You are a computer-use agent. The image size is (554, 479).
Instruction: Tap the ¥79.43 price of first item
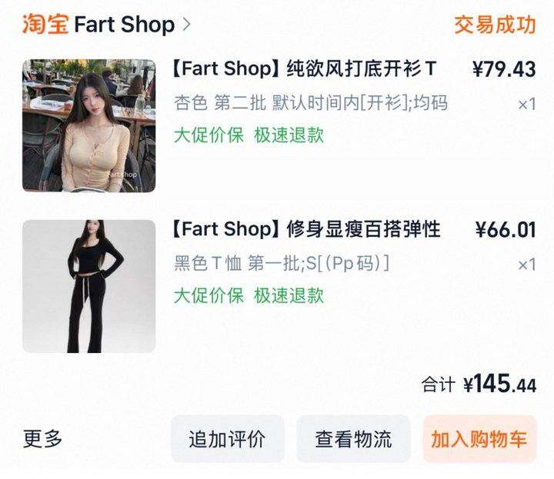coord(504,69)
